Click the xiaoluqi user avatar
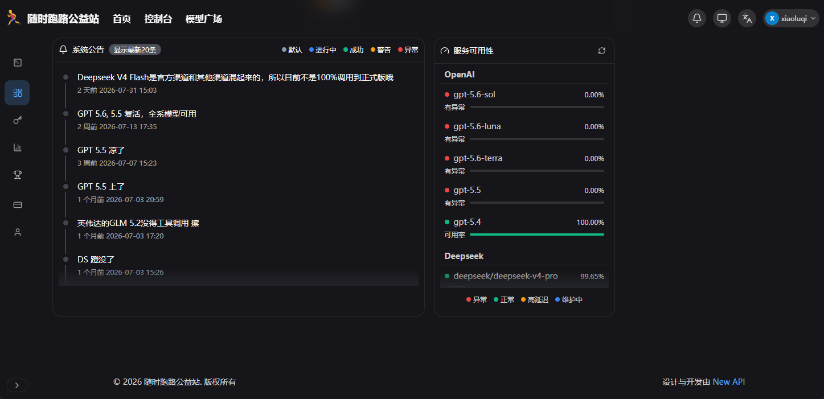824x399 pixels. click(x=772, y=18)
